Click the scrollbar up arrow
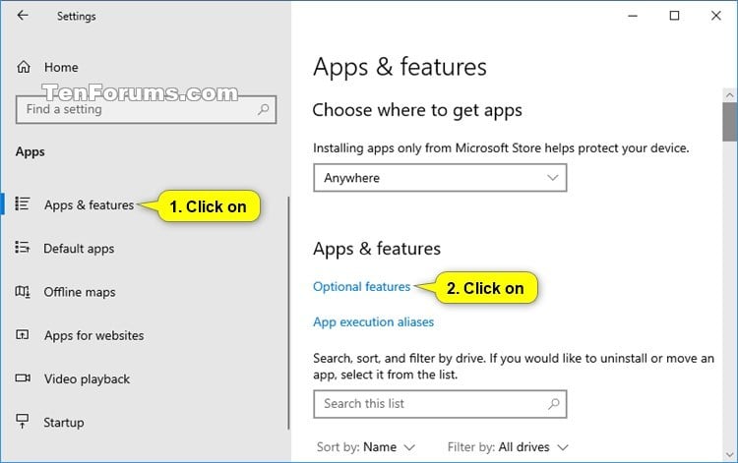 tap(729, 95)
